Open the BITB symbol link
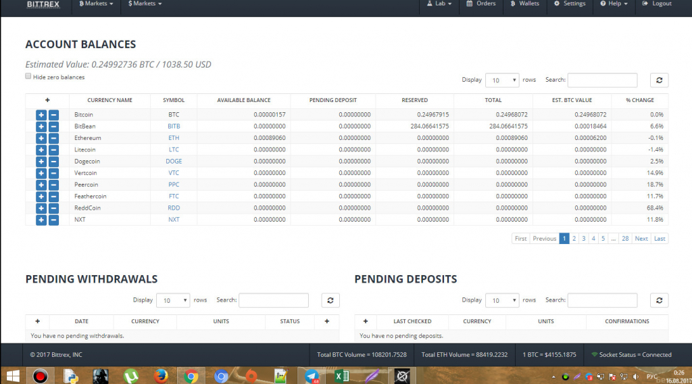The width and height of the screenshot is (692, 384). point(174,126)
